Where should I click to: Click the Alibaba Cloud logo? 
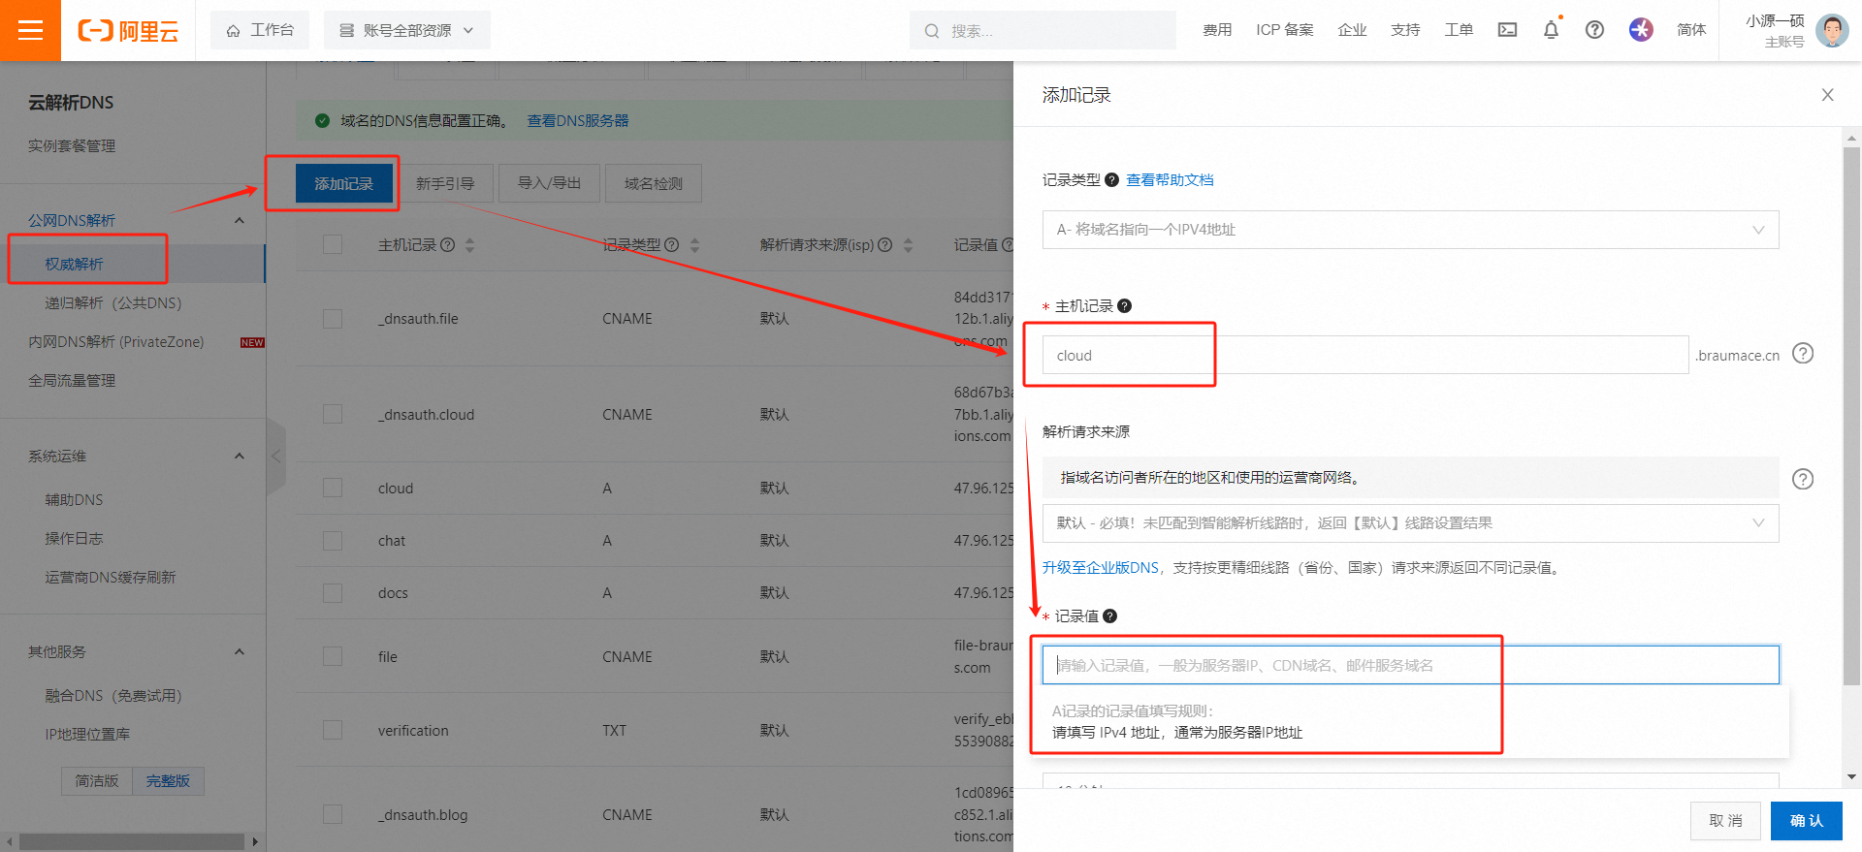pyautogui.click(x=128, y=31)
